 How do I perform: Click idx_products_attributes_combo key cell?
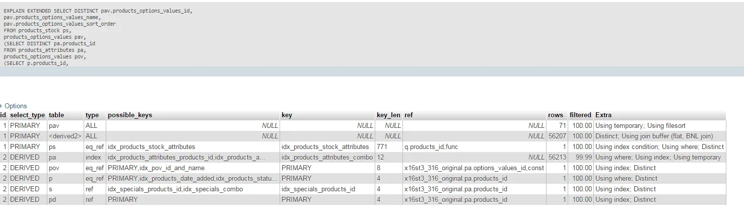pyautogui.click(x=327, y=157)
